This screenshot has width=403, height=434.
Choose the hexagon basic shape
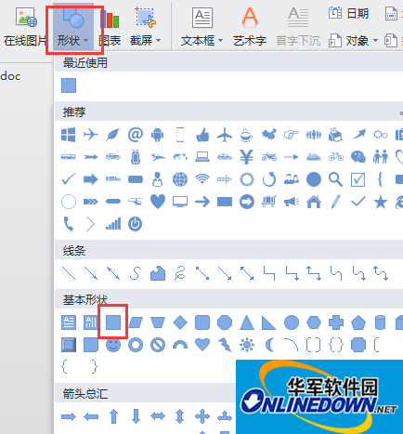pos(314,322)
